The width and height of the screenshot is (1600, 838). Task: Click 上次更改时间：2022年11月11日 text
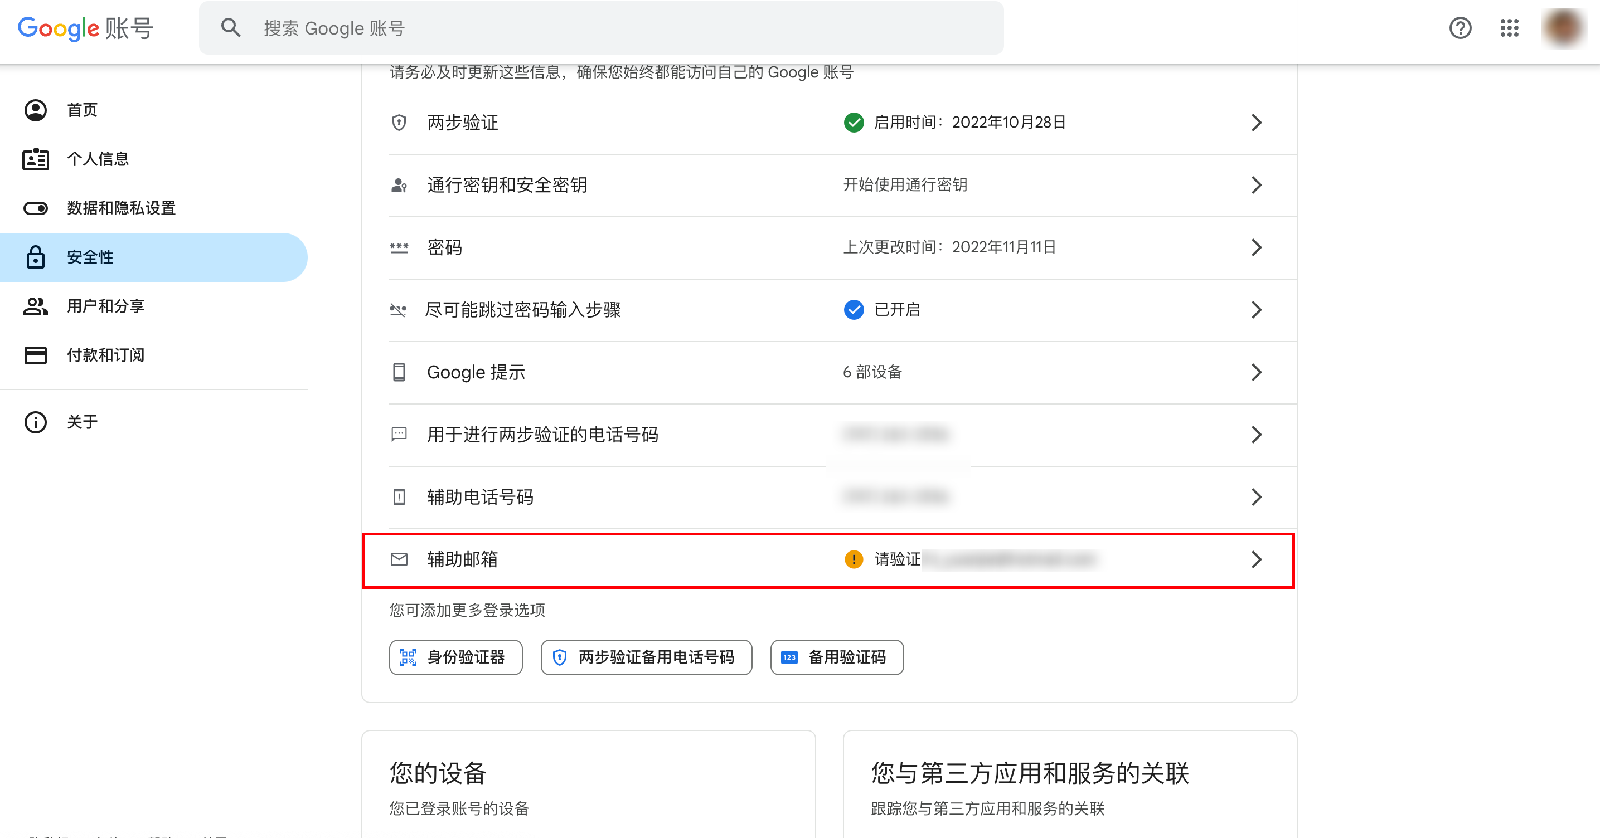[949, 248]
